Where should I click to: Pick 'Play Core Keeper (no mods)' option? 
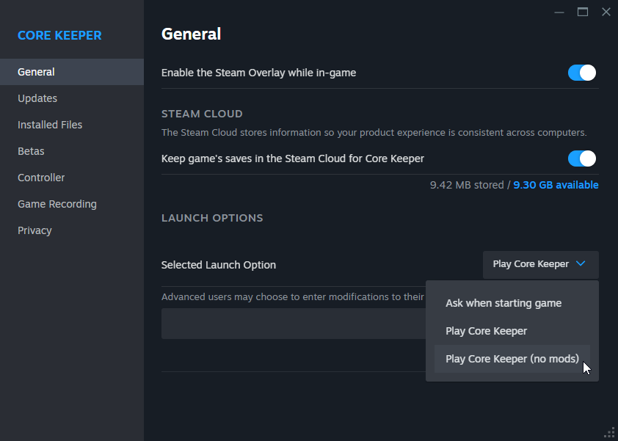512,359
